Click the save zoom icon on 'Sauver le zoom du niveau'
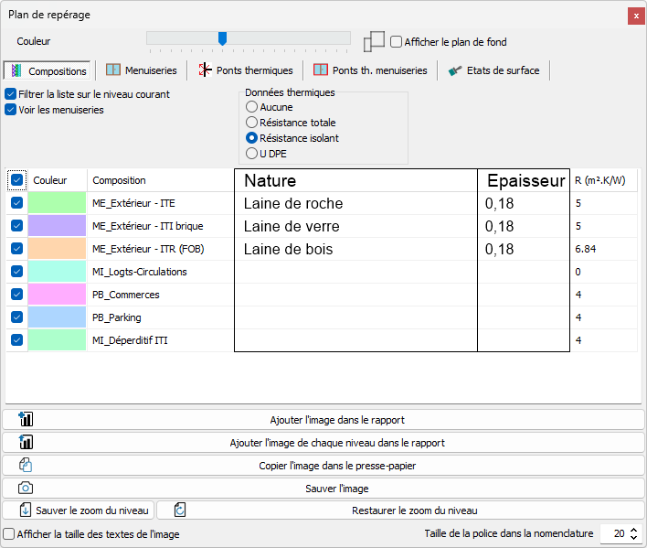 tap(25, 510)
